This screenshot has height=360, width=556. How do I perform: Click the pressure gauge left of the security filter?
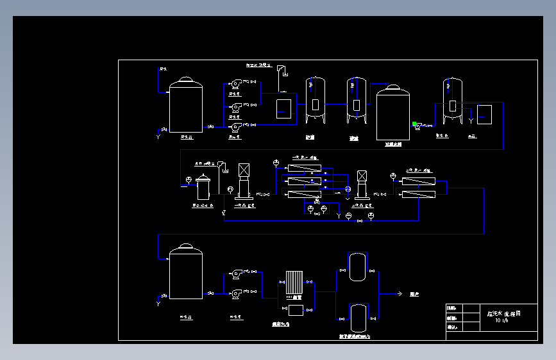(x=189, y=179)
